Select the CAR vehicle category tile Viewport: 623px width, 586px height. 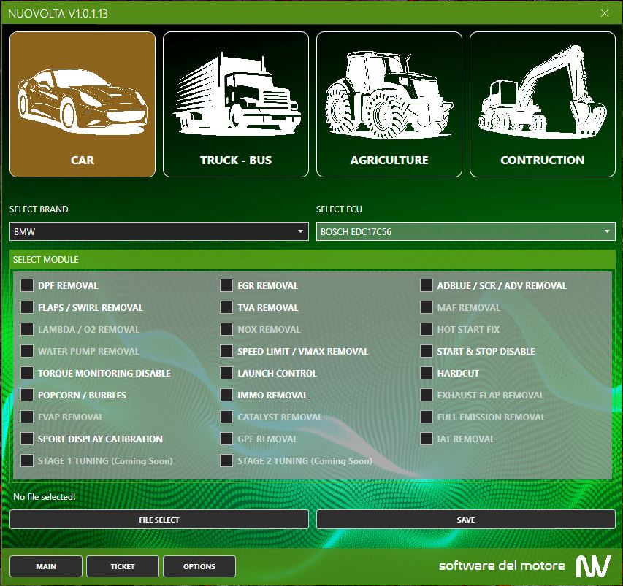tap(83, 104)
